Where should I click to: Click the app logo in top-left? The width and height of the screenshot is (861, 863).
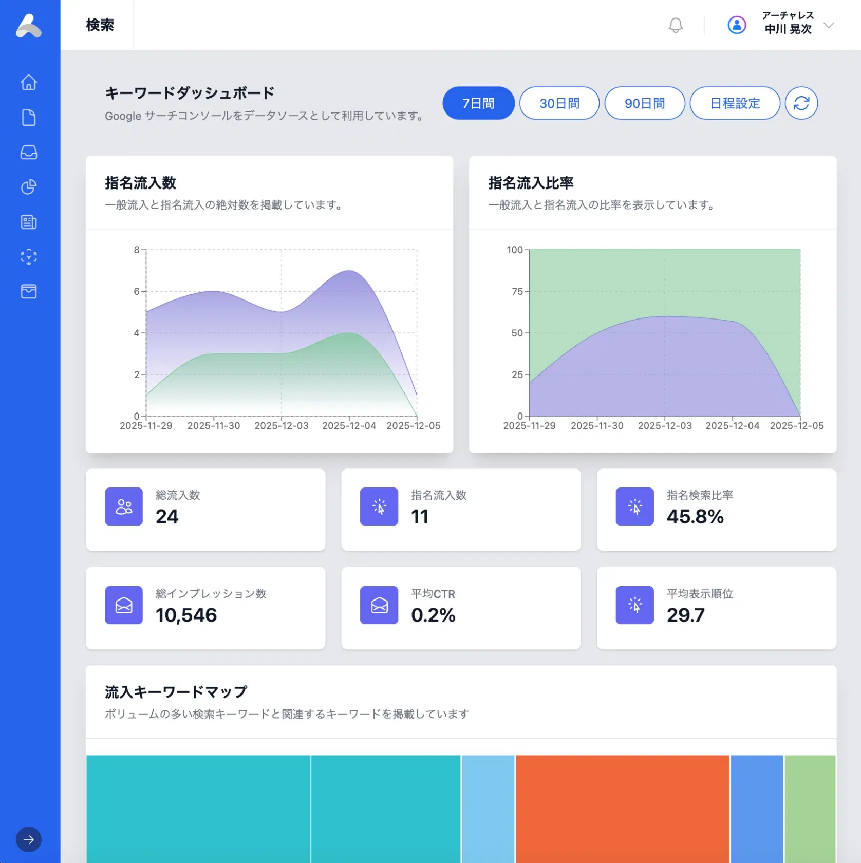[x=29, y=26]
